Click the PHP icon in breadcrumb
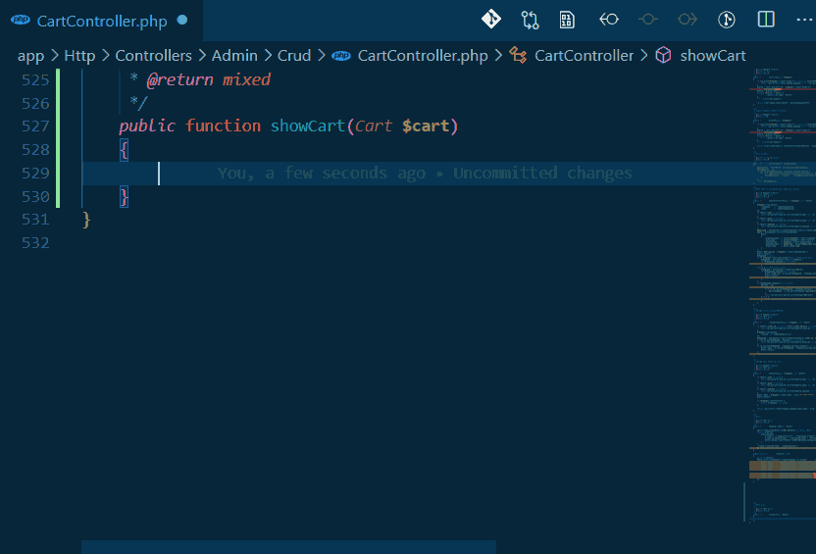Image resolution: width=816 pixels, height=554 pixels. coord(341,56)
